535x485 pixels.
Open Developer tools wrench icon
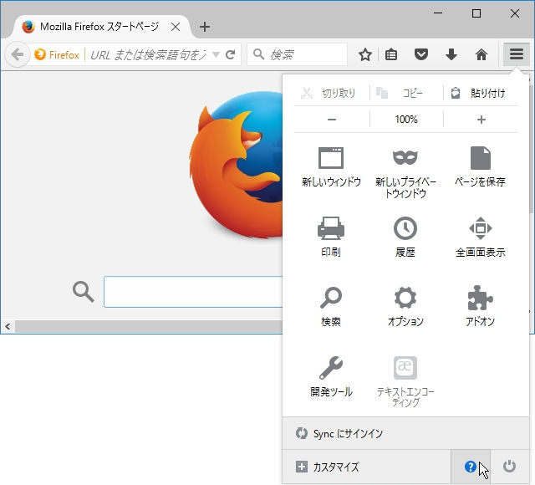click(x=331, y=368)
